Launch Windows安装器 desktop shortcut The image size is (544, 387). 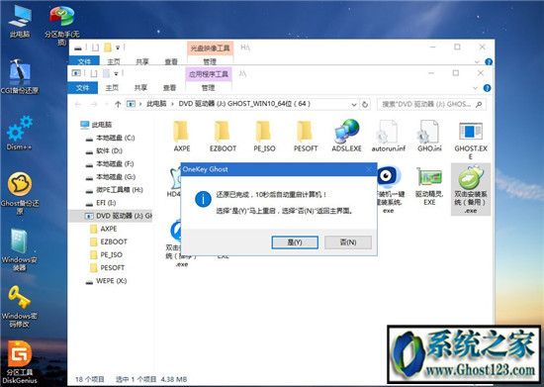tap(20, 249)
